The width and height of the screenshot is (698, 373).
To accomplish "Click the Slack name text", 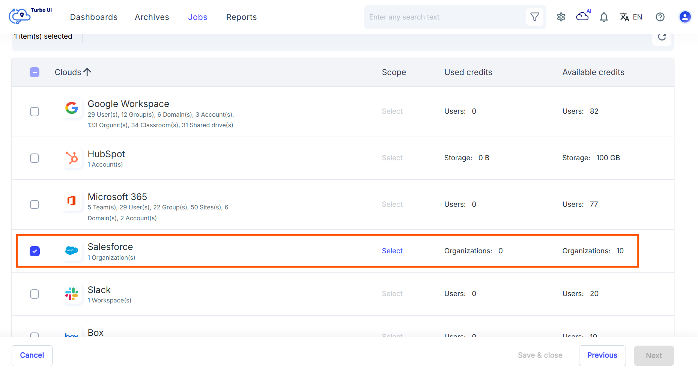I will pos(99,290).
